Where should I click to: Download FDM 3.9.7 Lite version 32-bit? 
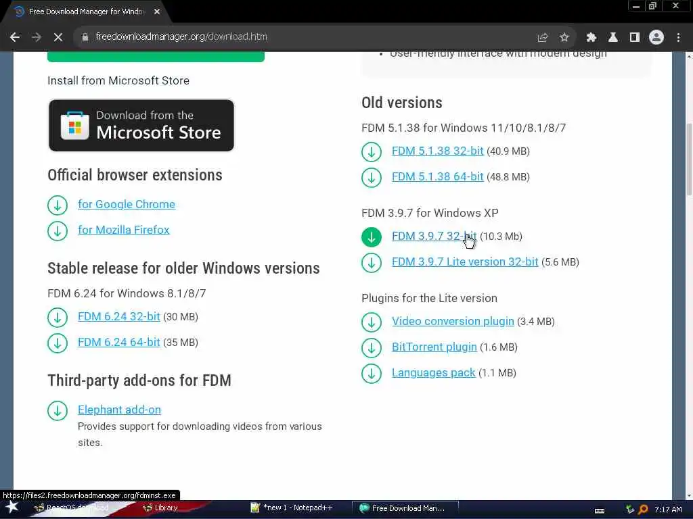click(x=465, y=262)
